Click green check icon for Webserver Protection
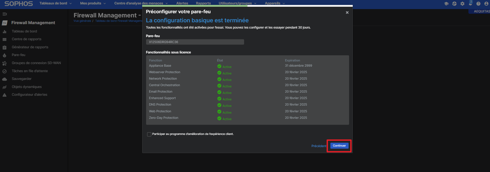This screenshot has width=490, height=172. [219, 73]
